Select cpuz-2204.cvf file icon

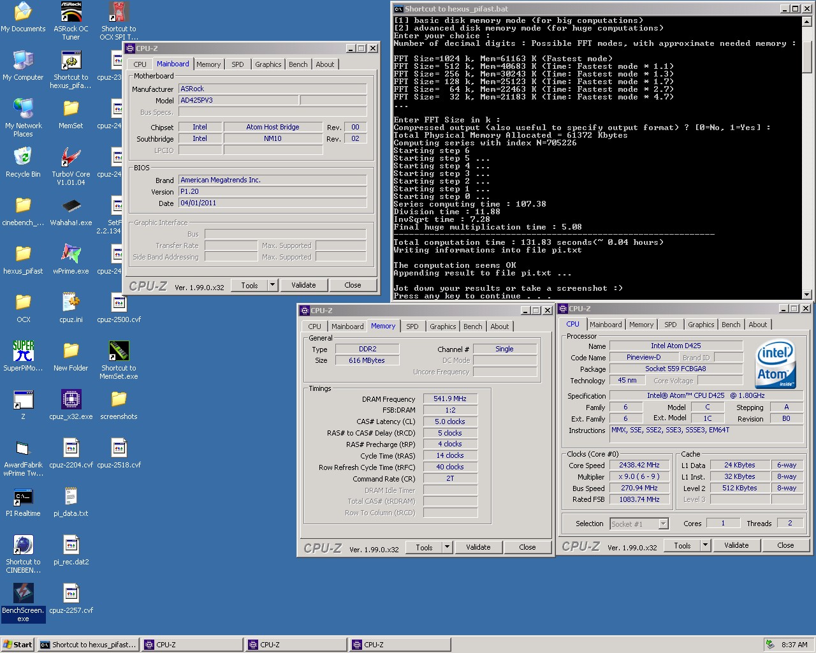[71, 453]
